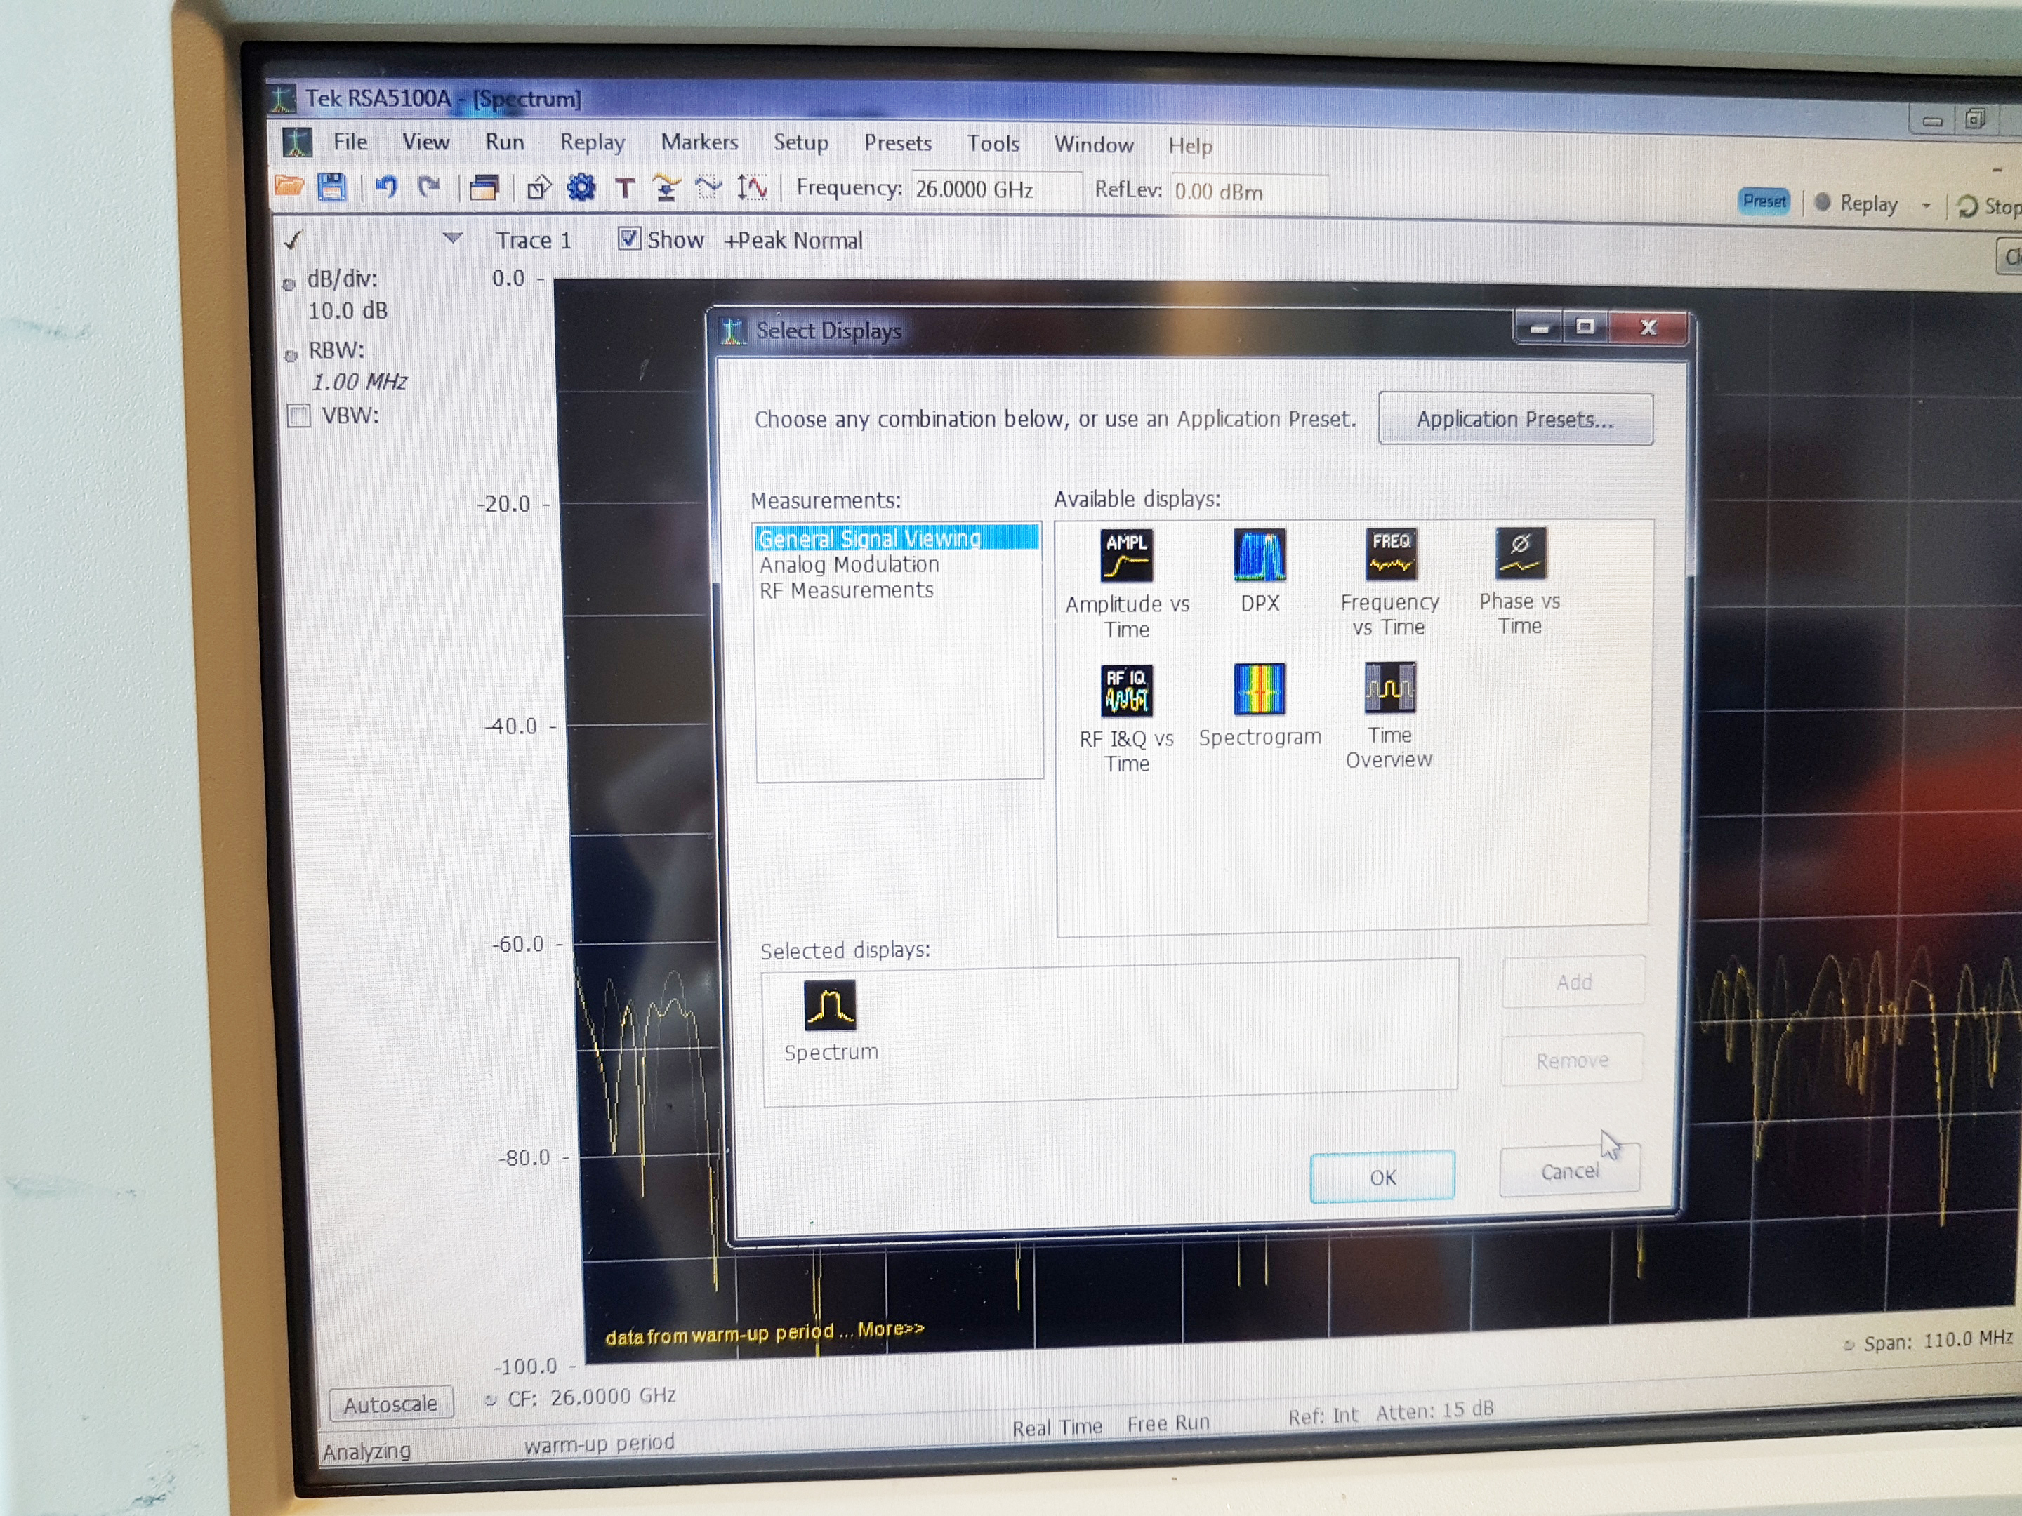Click the Trigger 'T' toolbar icon
The width and height of the screenshot is (2022, 1516).
point(624,189)
